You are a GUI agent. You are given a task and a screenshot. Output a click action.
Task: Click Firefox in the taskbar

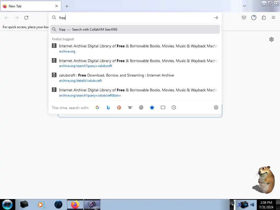[75, 205]
